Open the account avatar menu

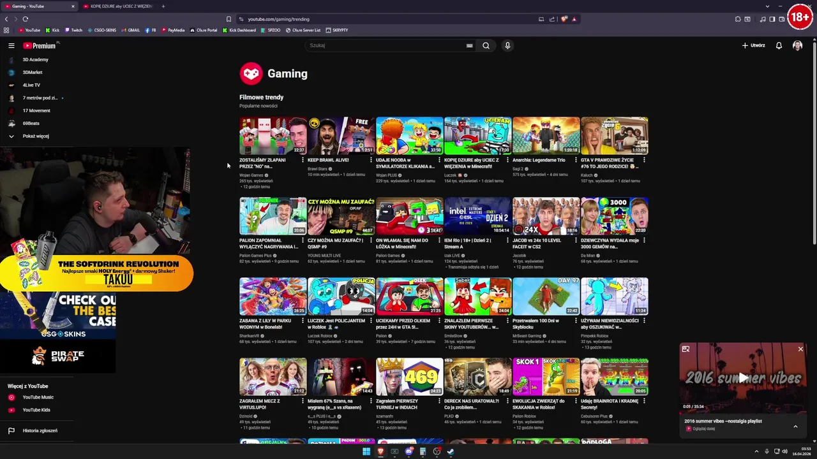(797, 45)
